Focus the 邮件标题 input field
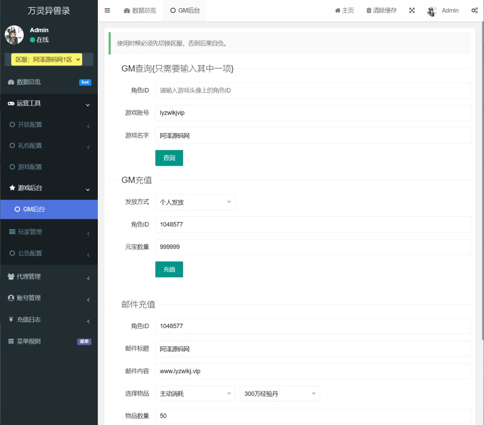This screenshot has width=484, height=425. click(x=313, y=349)
